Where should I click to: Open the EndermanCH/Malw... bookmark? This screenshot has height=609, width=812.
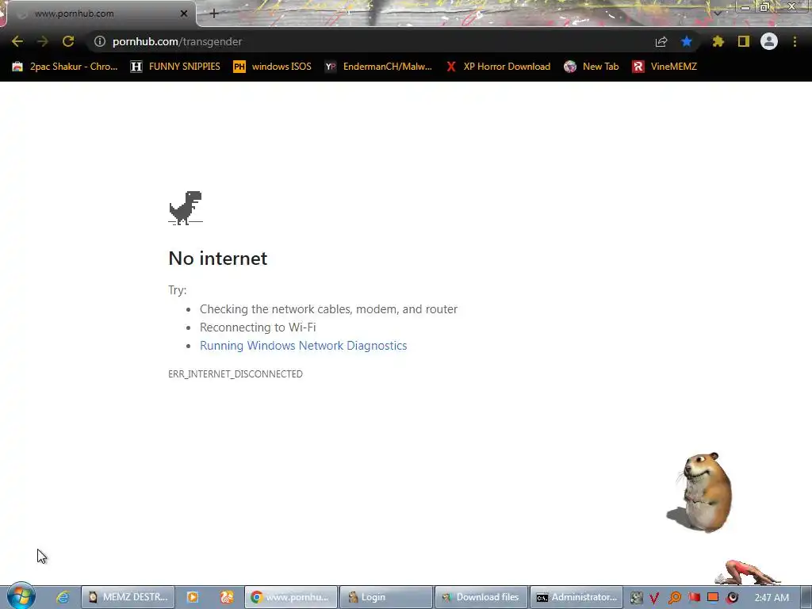tap(378, 67)
